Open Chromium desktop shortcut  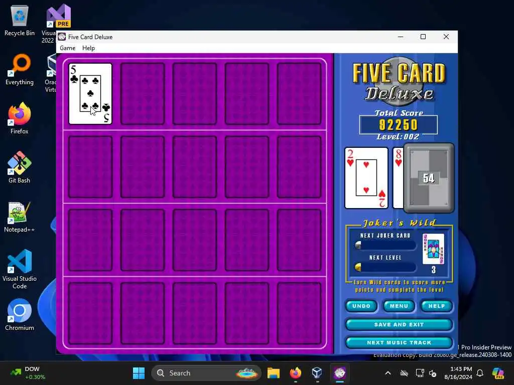click(x=20, y=315)
